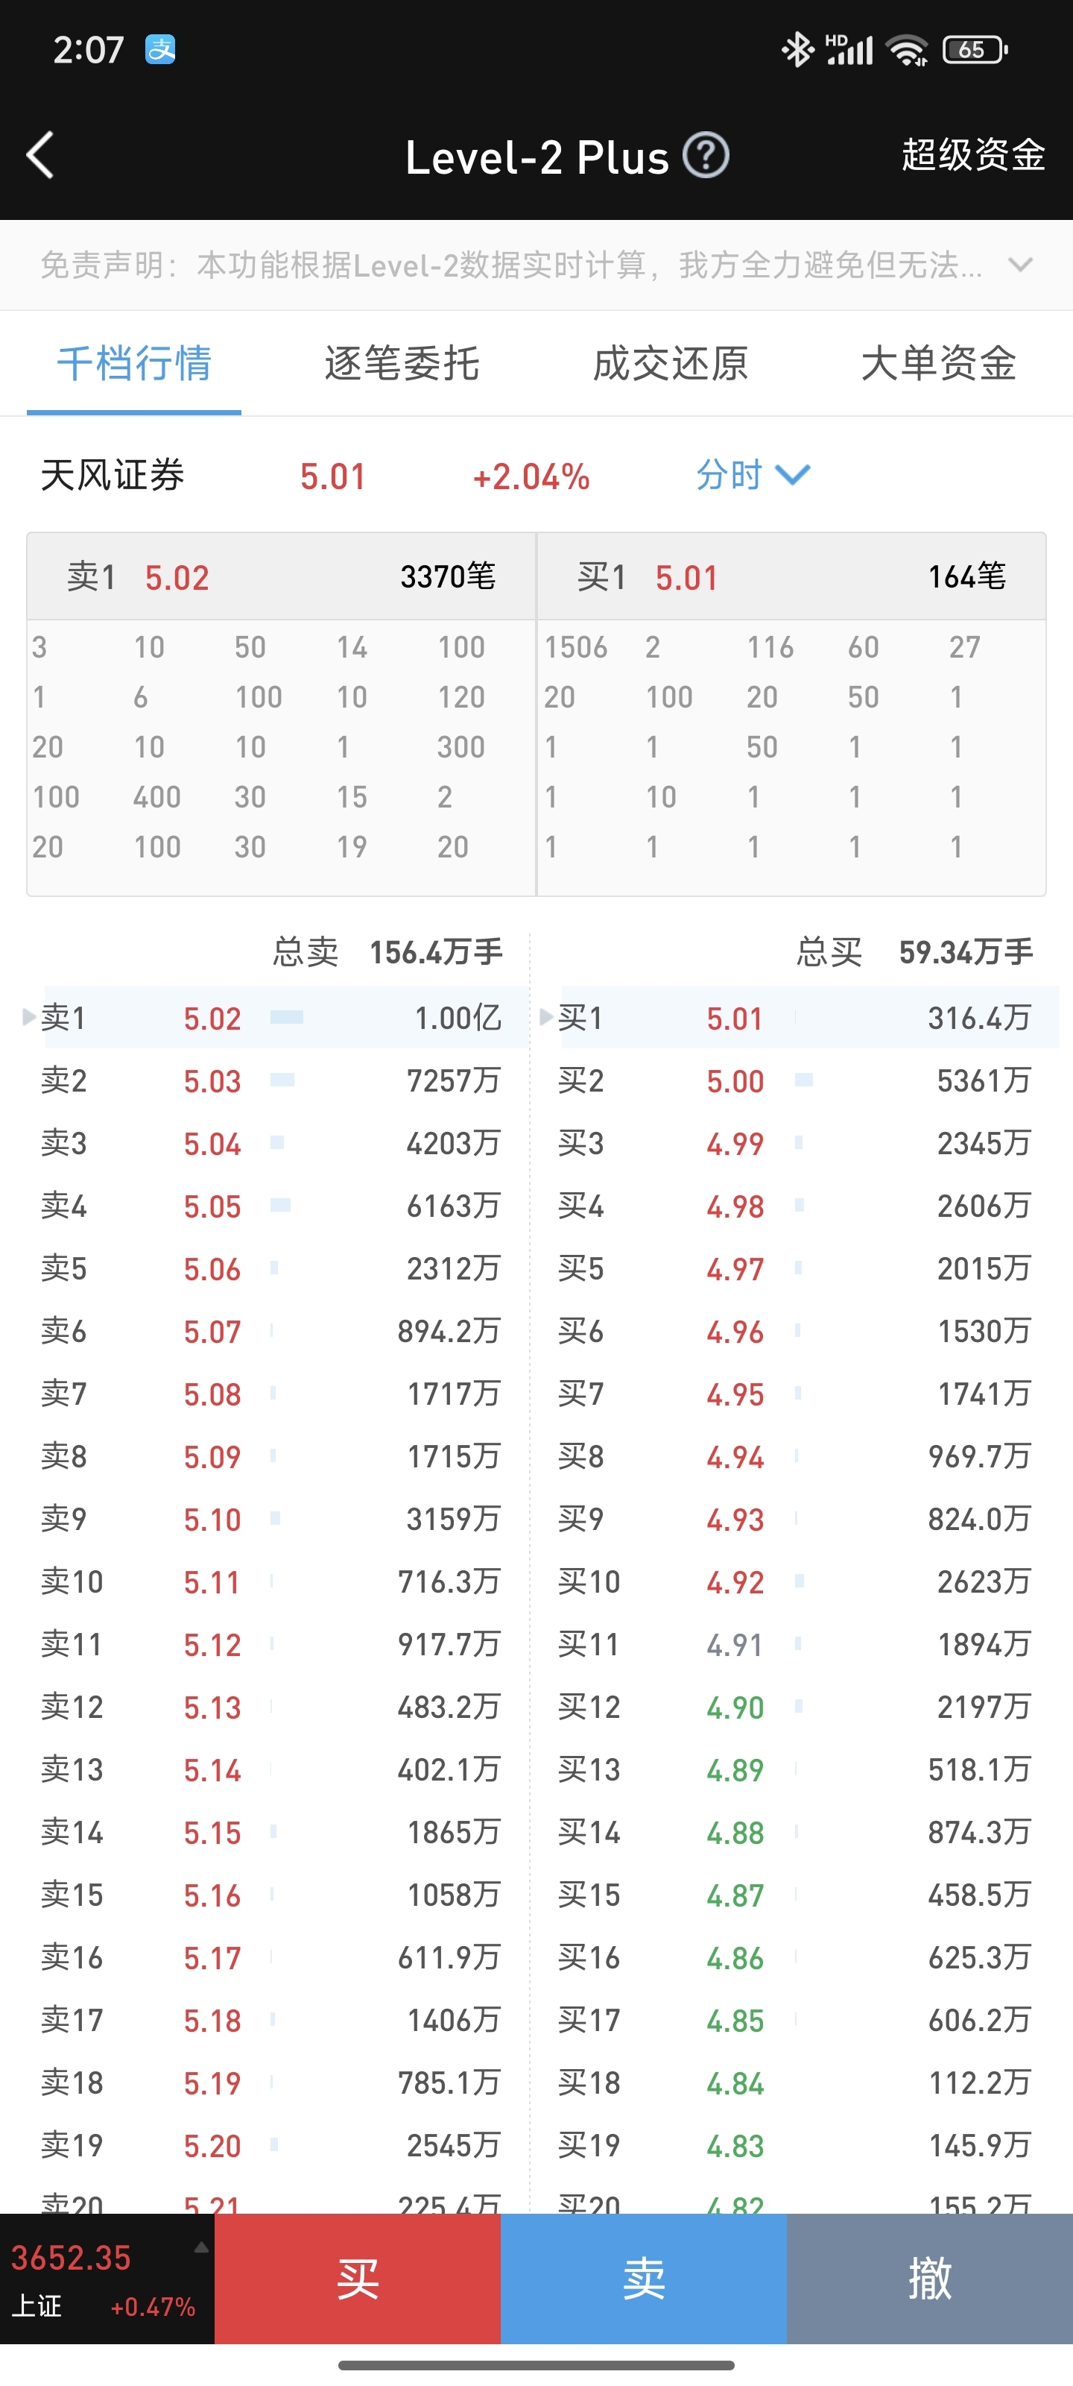Screen dimensions: 1073x2386
Task: Tap the +2.04% change value
Action: (531, 477)
